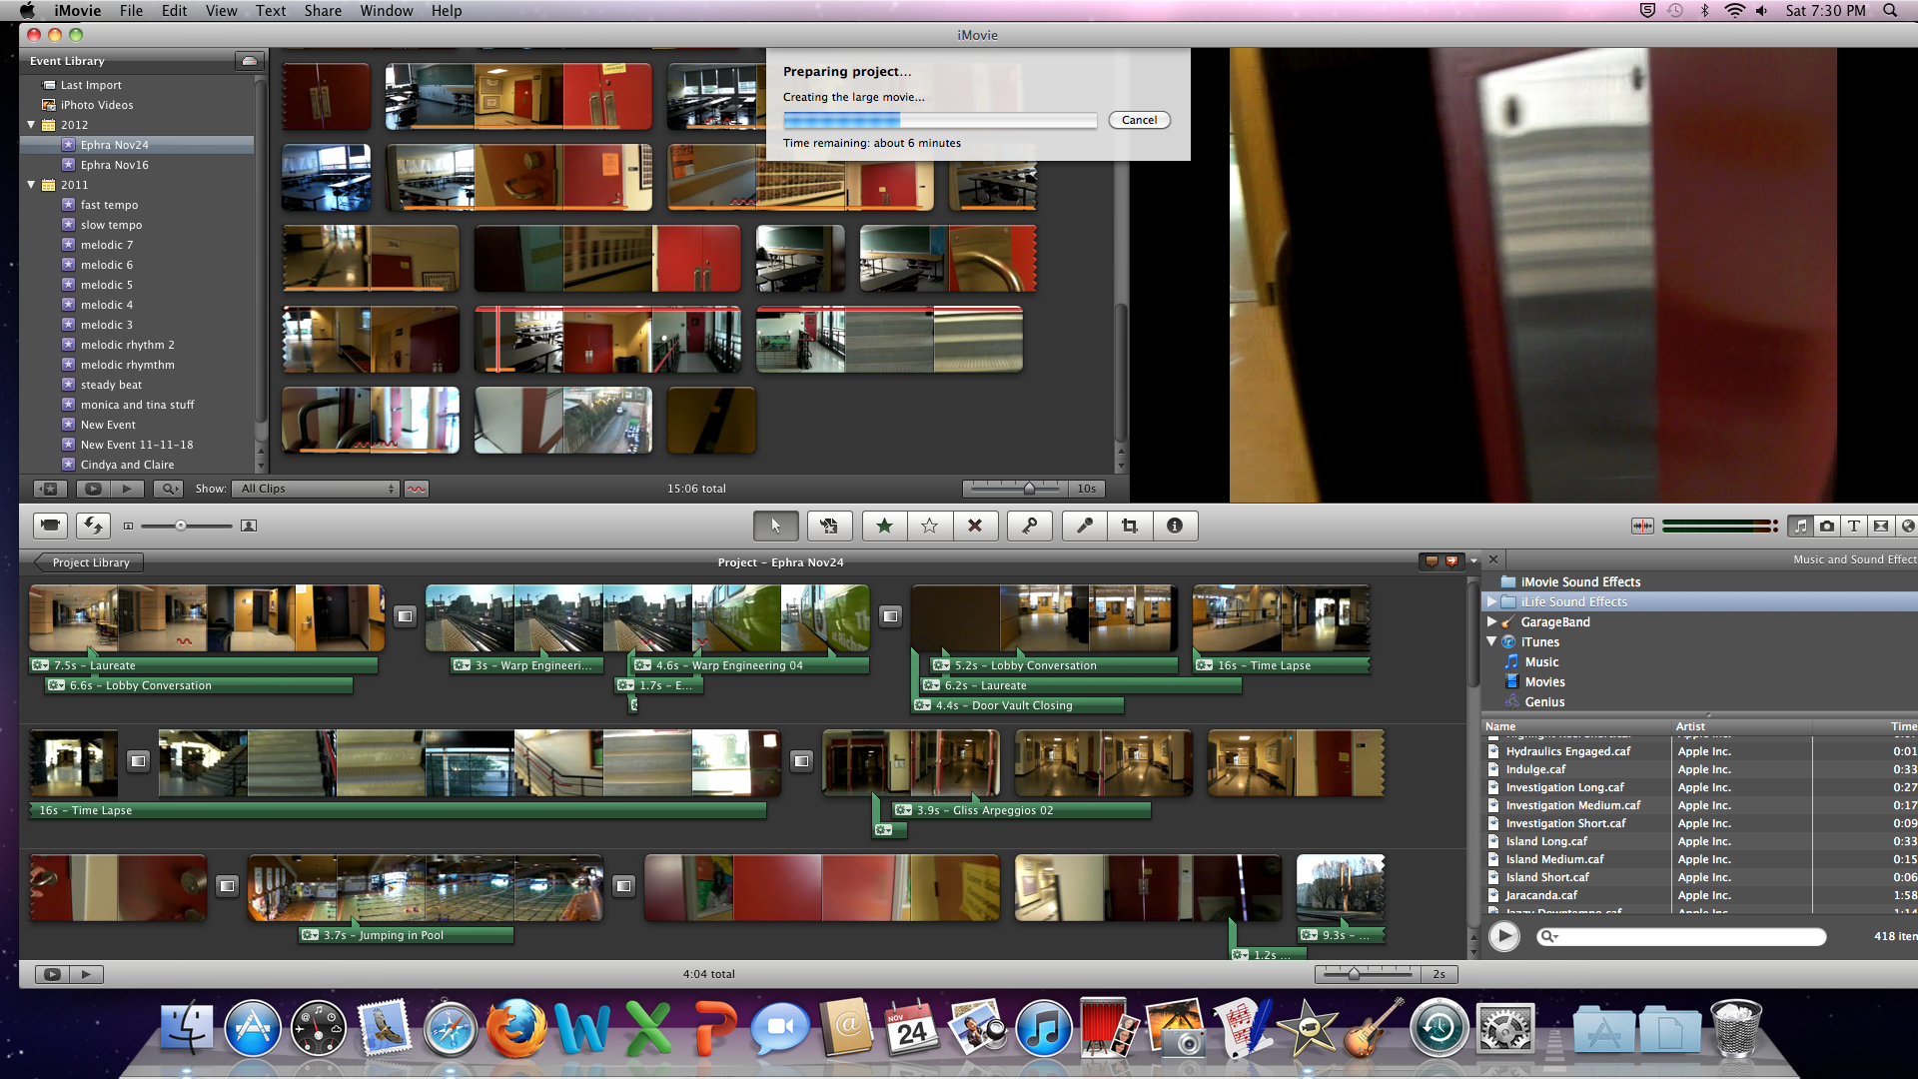Collapse the iTunes source
Screen dimensions: 1918x1079
(x=1491, y=641)
